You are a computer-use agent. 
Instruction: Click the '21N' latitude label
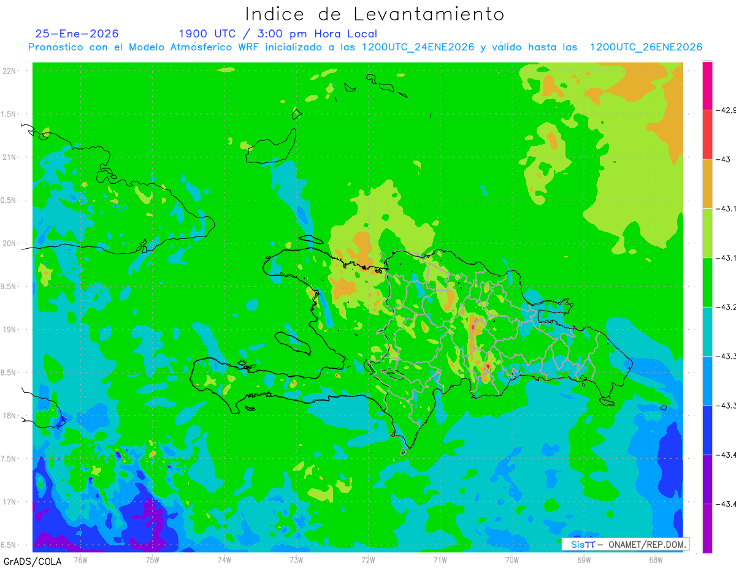pos(9,157)
